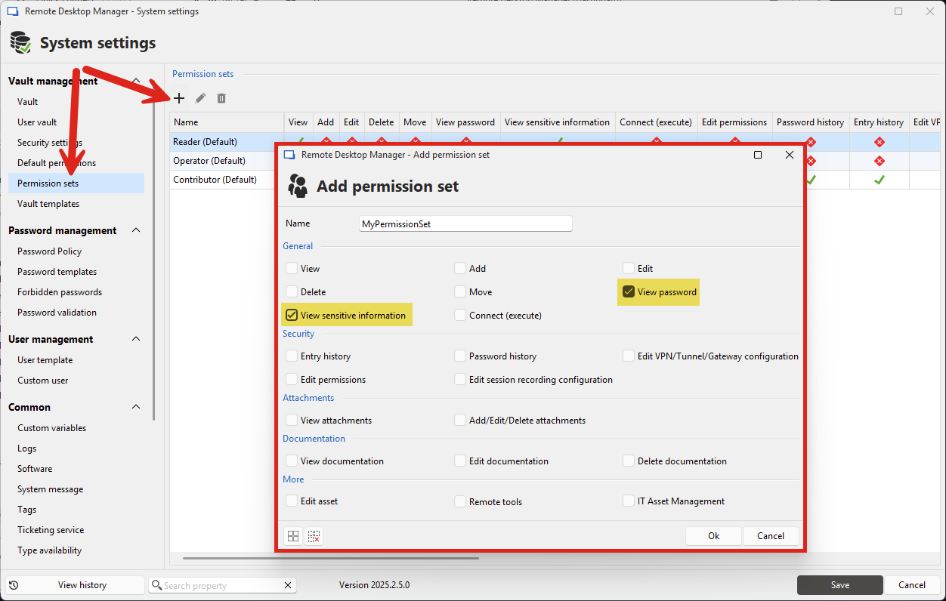Click Cancel in the System settings window
The image size is (946, 601).
(x=912, y=585)
